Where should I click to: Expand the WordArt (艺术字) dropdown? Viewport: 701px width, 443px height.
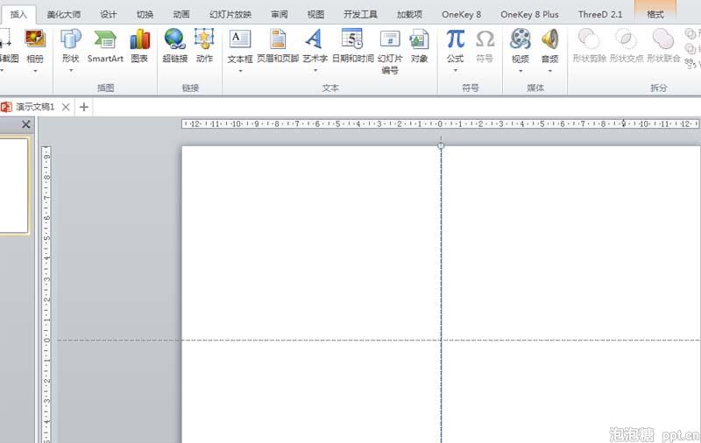click(315, 70)
